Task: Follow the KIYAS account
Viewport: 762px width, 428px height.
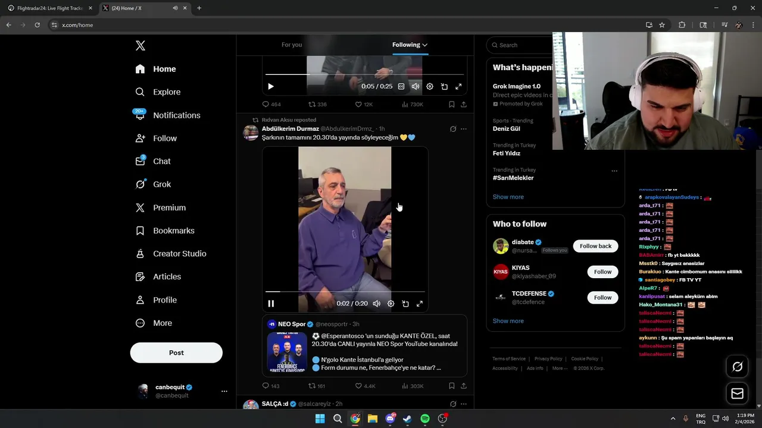Action: click(x=602, y=272)
